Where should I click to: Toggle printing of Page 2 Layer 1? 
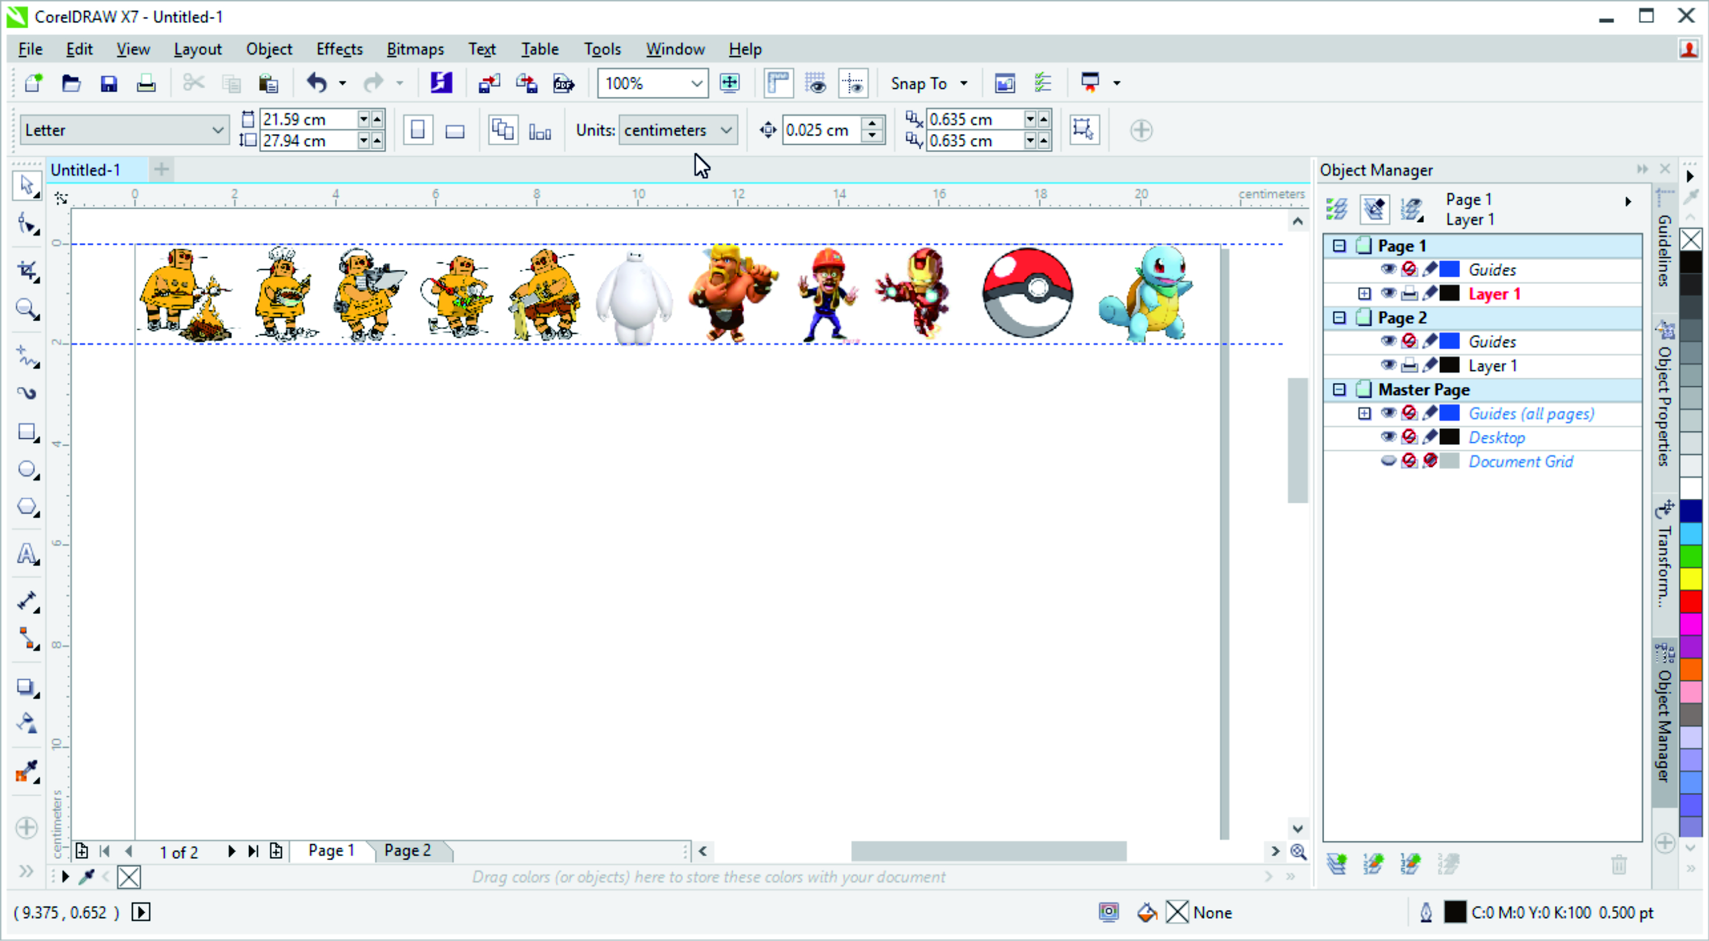tap(1409, 365)
